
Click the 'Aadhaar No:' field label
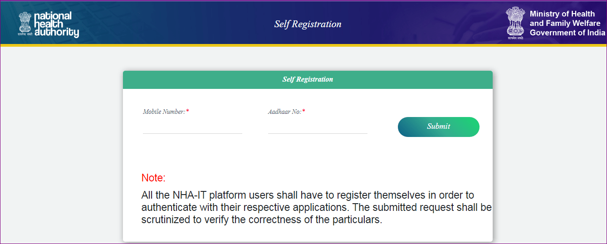coord(284,112)
